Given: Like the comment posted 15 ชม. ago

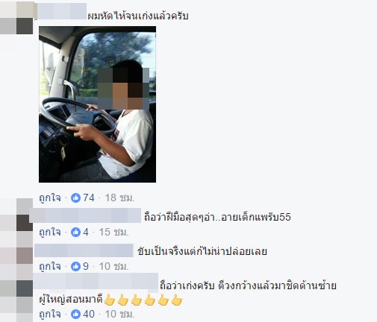Looking at the screenshot, I should click(50, 233).
